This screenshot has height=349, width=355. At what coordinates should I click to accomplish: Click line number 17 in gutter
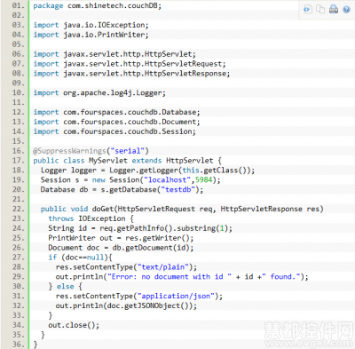coord(19,161)
